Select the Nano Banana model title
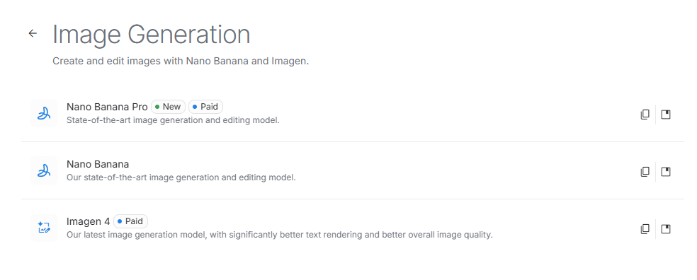697x280 pixels. tap(98, 164)
